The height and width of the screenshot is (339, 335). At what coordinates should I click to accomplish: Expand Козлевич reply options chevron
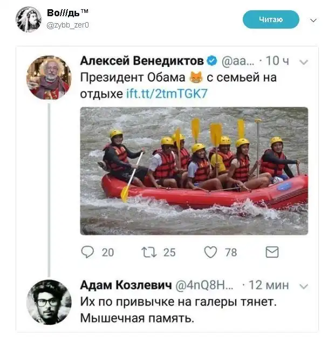(304, 287)
